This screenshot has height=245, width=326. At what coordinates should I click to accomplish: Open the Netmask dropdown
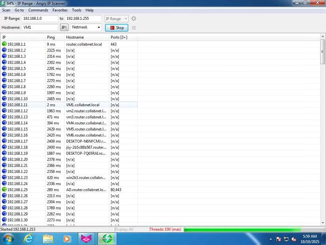86,27
